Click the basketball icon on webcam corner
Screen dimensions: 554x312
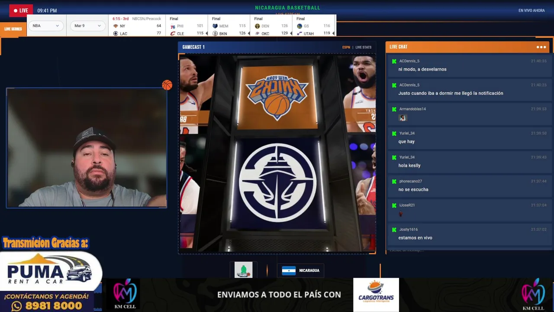click(x=167, y=85)
